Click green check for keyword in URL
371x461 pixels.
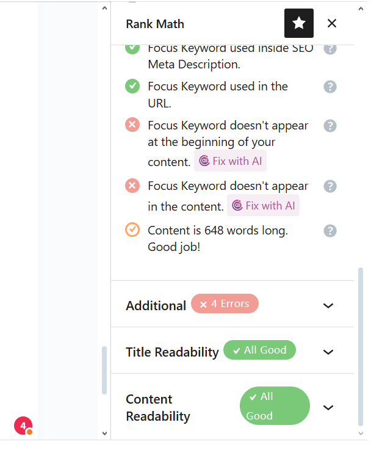[132, 86]
